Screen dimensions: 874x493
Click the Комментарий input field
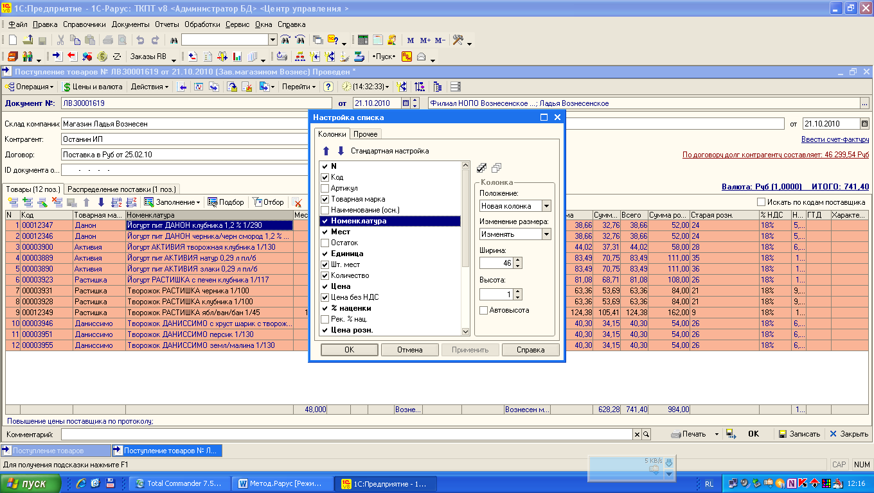[347, 434]
